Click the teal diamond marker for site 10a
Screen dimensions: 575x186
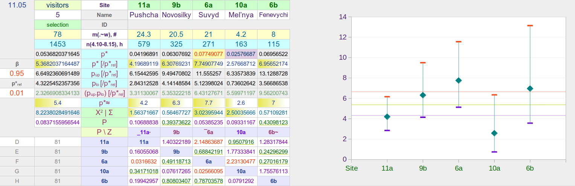(x=494, y=133)
